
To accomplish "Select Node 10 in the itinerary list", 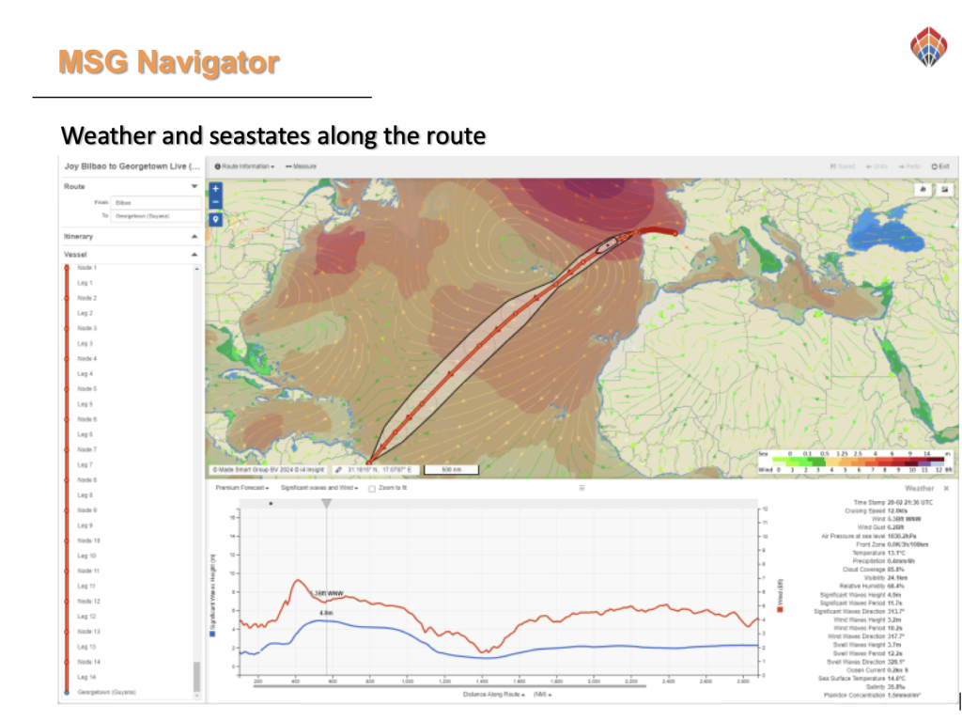I will [89, 541].
